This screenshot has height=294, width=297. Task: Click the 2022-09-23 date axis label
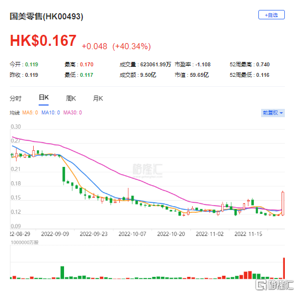click(93, 234)
